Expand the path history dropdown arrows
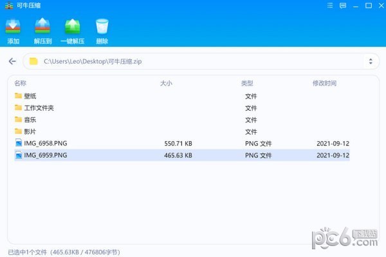The width and height of the screenshot is (386, 257). [x=371, y=61]
